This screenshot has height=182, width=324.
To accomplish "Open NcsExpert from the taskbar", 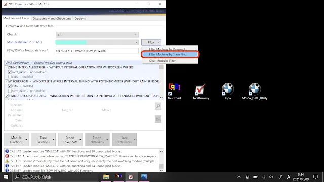I will (118, 177).
